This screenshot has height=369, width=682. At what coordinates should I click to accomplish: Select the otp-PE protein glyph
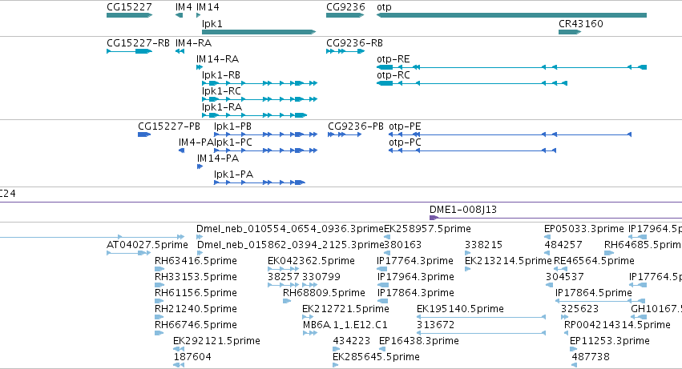tap(510, 134)
